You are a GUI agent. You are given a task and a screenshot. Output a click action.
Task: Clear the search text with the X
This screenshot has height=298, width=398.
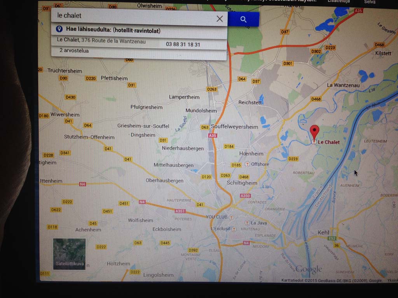coord(220,19)
